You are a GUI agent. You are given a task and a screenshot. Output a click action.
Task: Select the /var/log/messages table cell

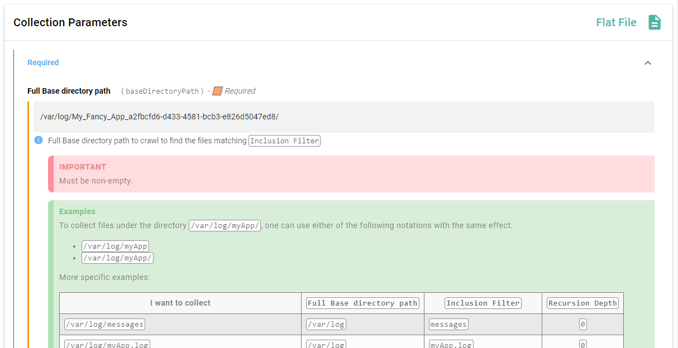point(104,323)
